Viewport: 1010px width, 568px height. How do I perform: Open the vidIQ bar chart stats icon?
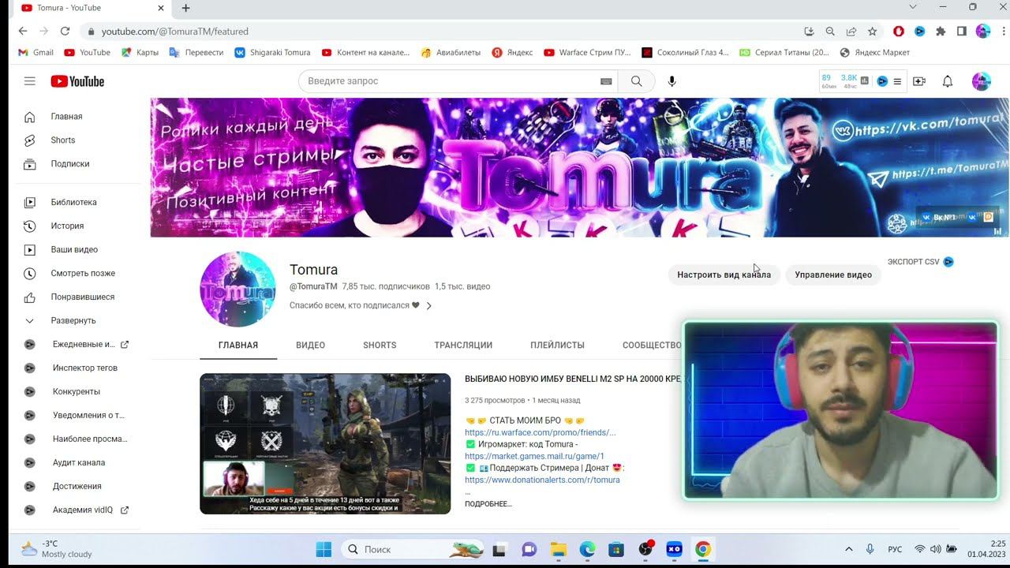[865, 80]
